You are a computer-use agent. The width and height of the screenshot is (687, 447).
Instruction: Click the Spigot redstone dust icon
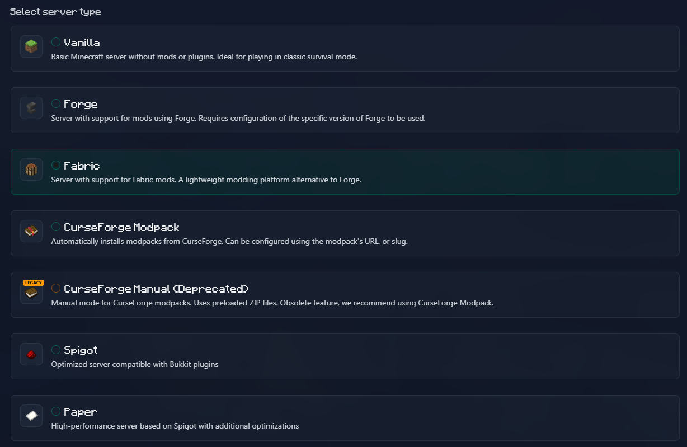pyautogui.click(x=31, y=354)
